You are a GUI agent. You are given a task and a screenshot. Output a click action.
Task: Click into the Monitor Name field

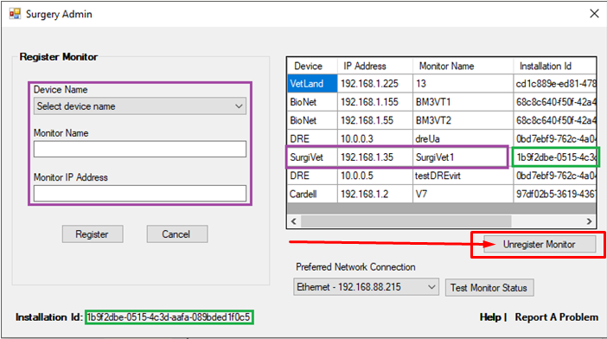point(140,149)
